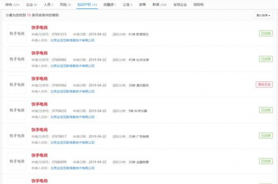Image resolution: width=278 pixels, height=184 pixels.
Task: Click registration number 37704235
Action: pyautogui.click(x=59, y=111)
